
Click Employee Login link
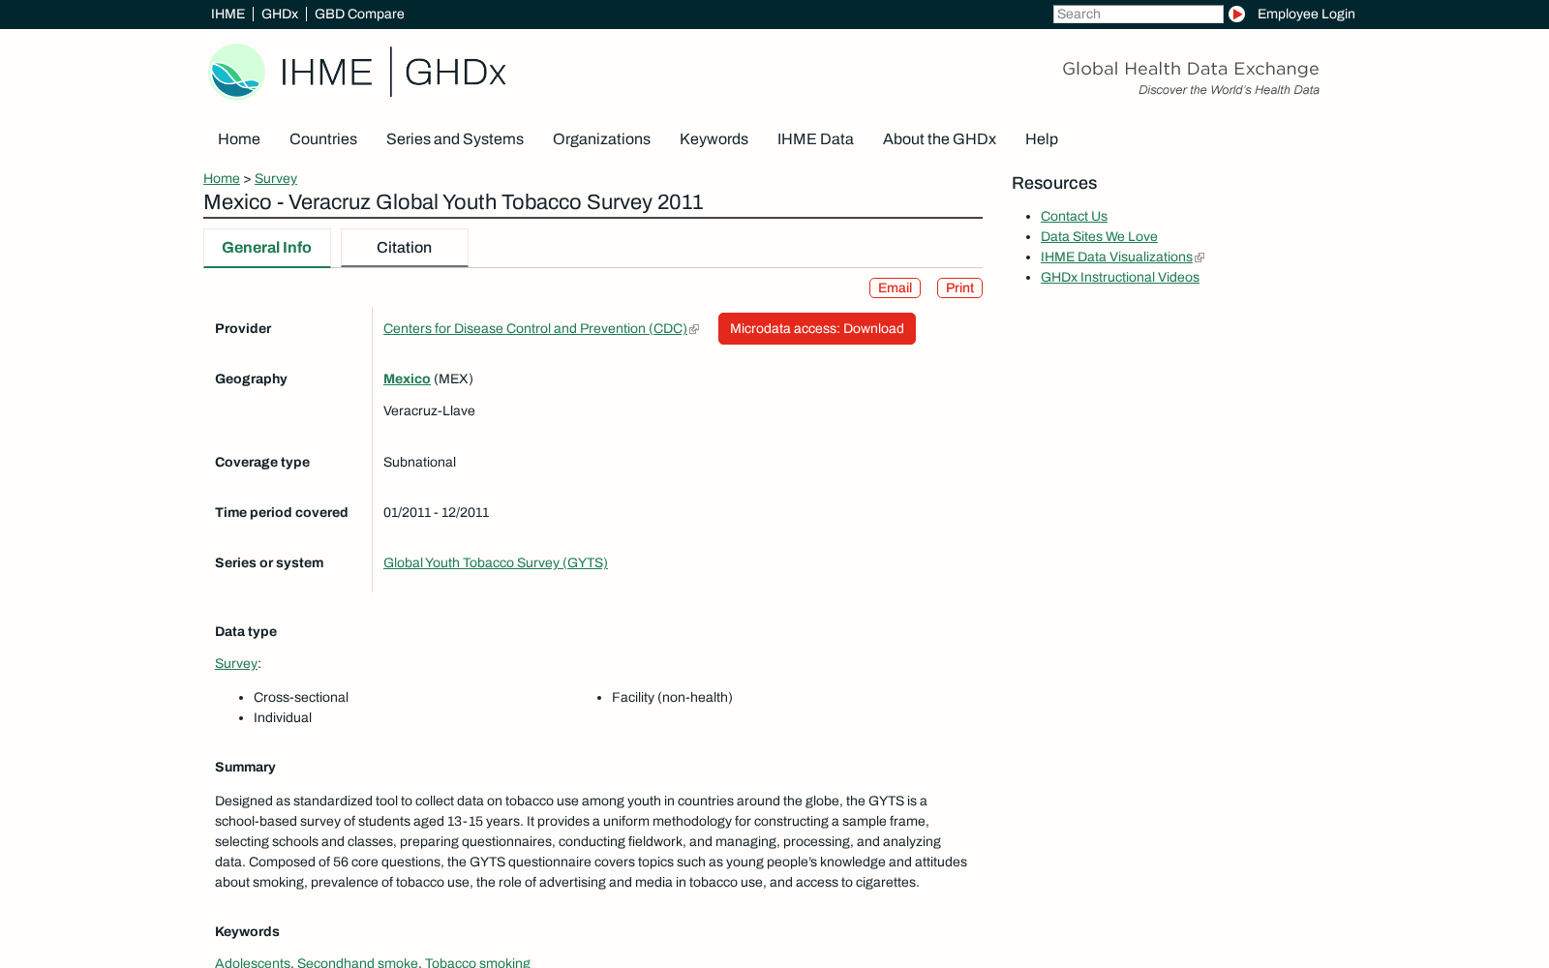tap(1306, 15)
